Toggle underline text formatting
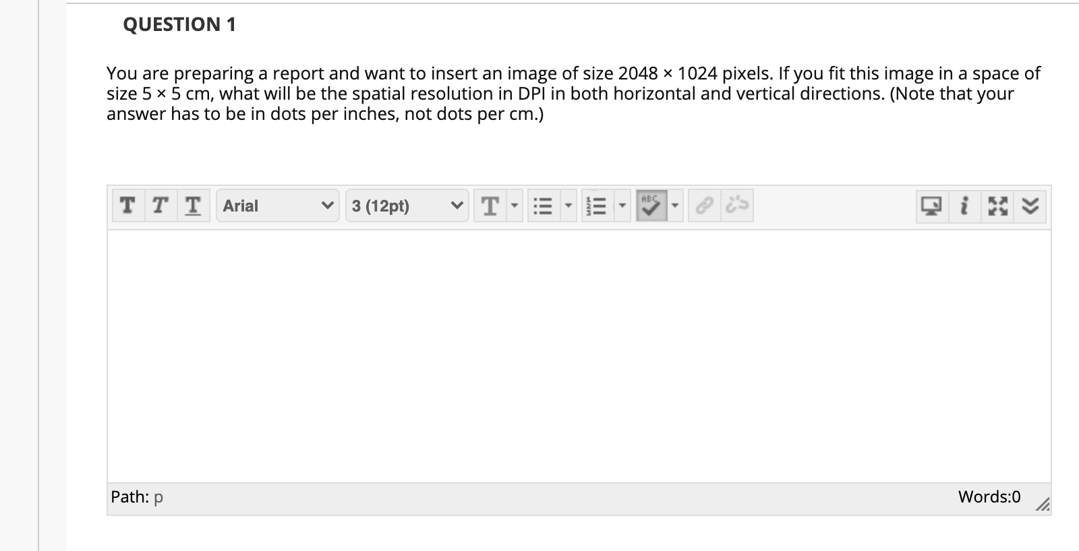Image resolution: width=1079 pixels, height=551 pixels. coord(193,205)
